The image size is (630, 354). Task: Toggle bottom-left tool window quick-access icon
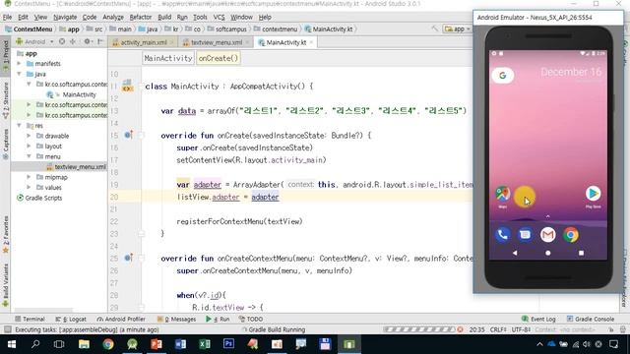click(x=7, y=329)
